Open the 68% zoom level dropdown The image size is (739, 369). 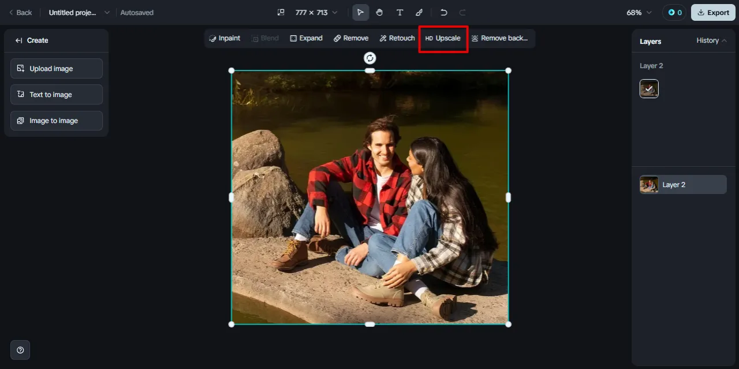pos(639,12)
